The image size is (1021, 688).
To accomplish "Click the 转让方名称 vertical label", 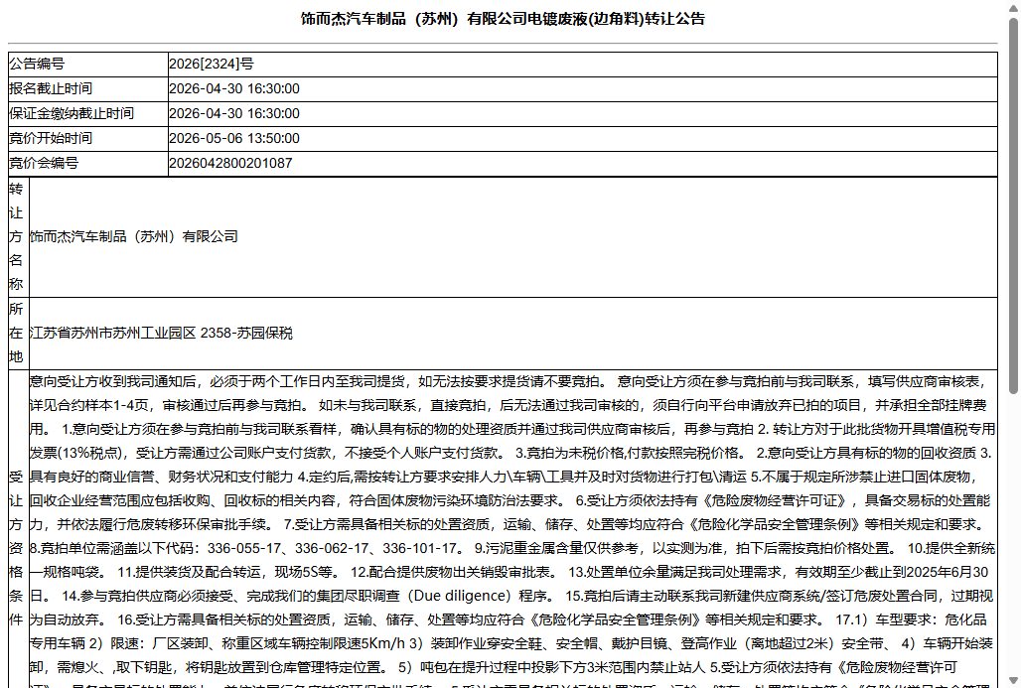I will click(x=16, y=236).
